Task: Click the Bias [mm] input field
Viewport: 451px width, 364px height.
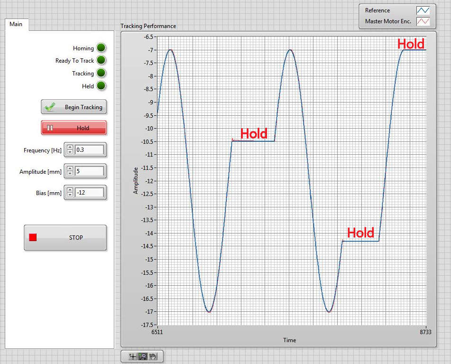Action: [89, 193]
